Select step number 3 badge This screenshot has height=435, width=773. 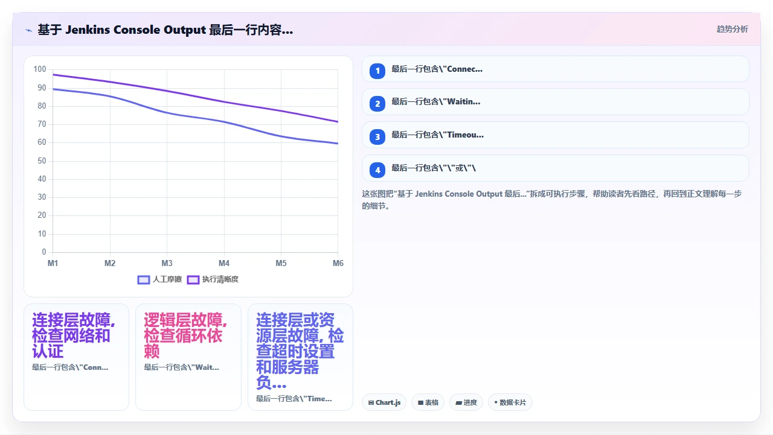coord(377,137)
